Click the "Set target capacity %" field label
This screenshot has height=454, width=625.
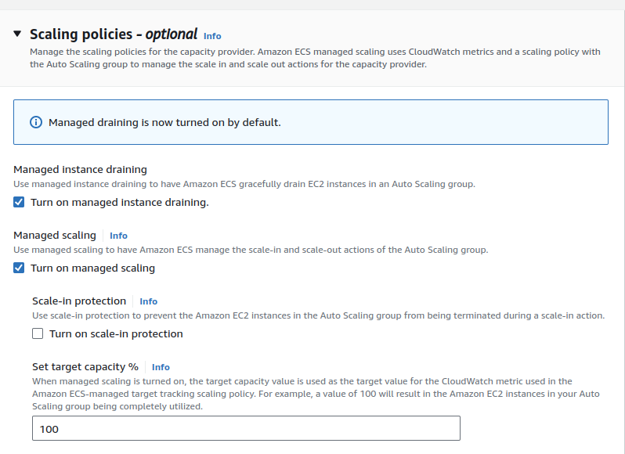coord(85,366)
